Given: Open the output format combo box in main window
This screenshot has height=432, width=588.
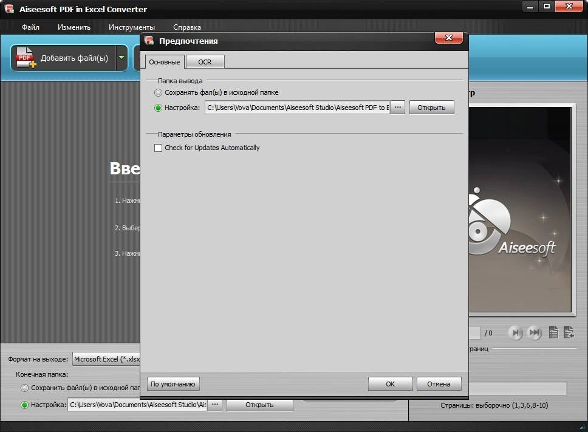Looking at the screenshot, I should [x=106, y=359].
